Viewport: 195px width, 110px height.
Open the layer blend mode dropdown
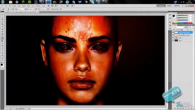pyautogui.click(x=178, y=27)
